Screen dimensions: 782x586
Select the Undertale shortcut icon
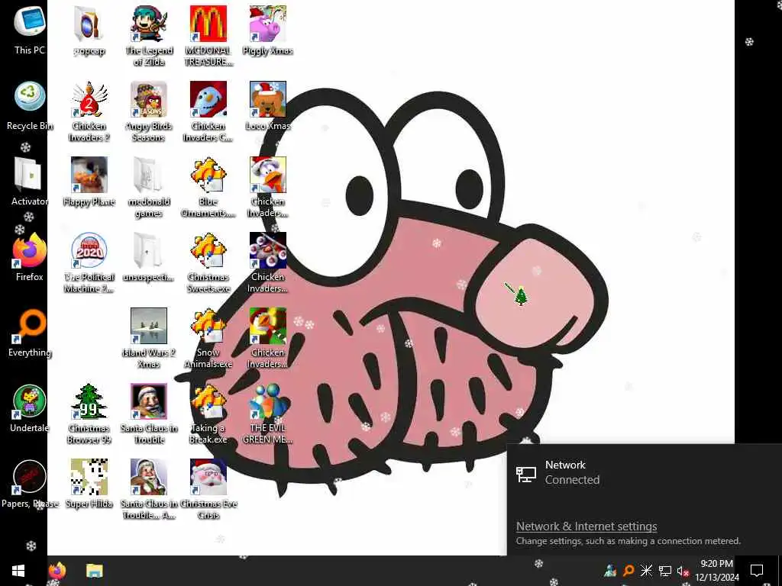point(30,401)
